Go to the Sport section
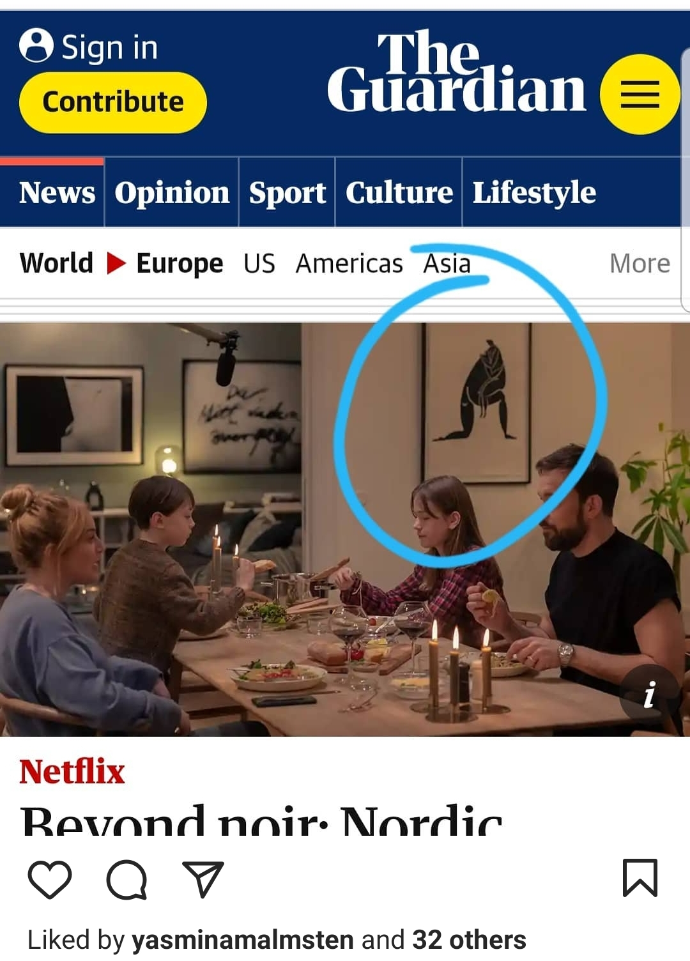Viewport: 690px width, 961px height. point(287,192)
